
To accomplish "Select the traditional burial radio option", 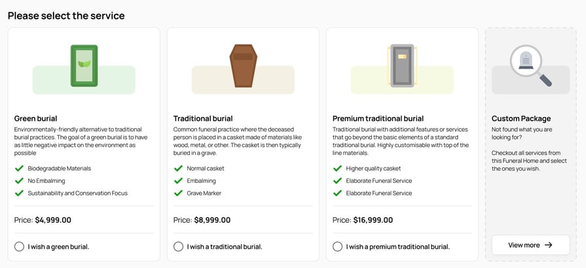I will 178,246.
